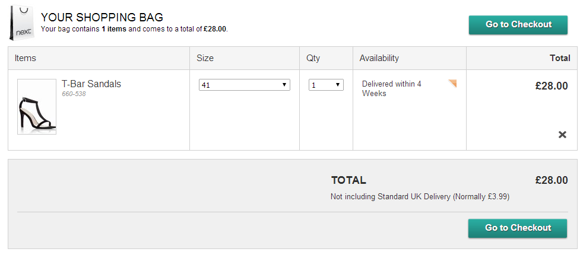Click the product code 660-538

click(x=74, y=94)
